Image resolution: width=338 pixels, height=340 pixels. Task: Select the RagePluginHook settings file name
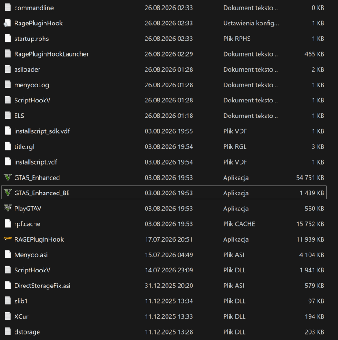point(39,23)
